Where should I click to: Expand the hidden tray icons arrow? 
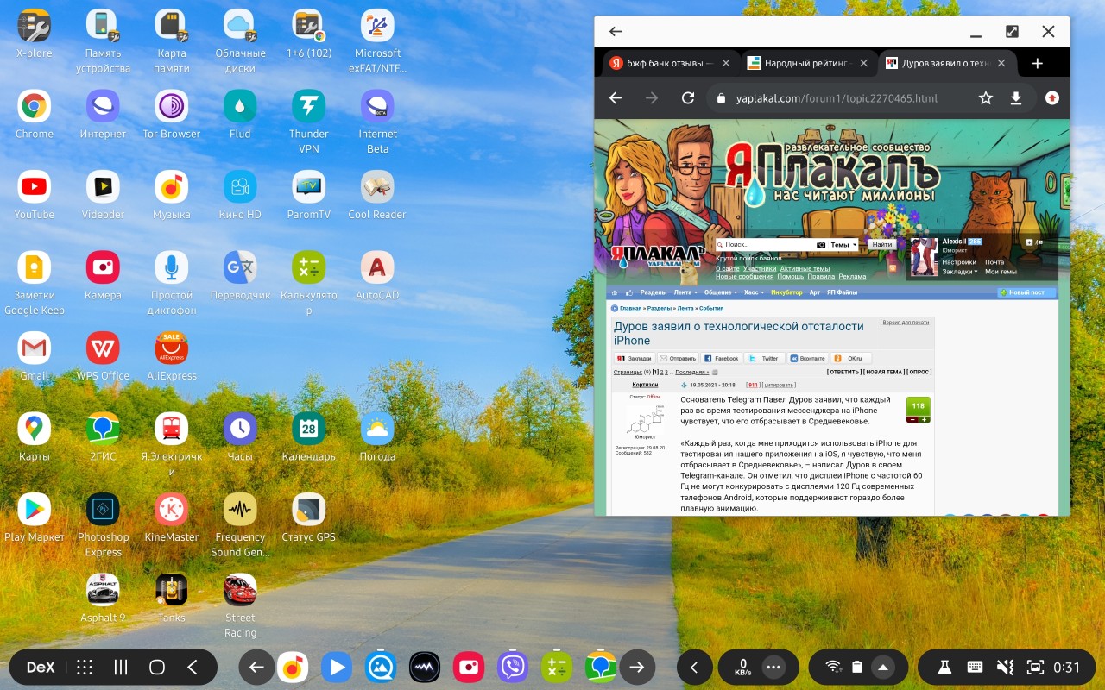click(882, 667)
